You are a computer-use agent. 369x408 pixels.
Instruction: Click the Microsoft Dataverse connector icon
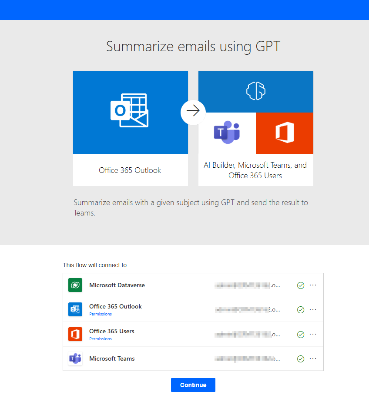(x=75, y=285)
